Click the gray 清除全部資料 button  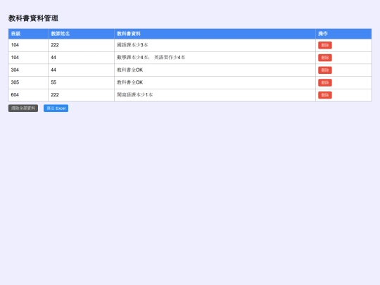(23, 108)
